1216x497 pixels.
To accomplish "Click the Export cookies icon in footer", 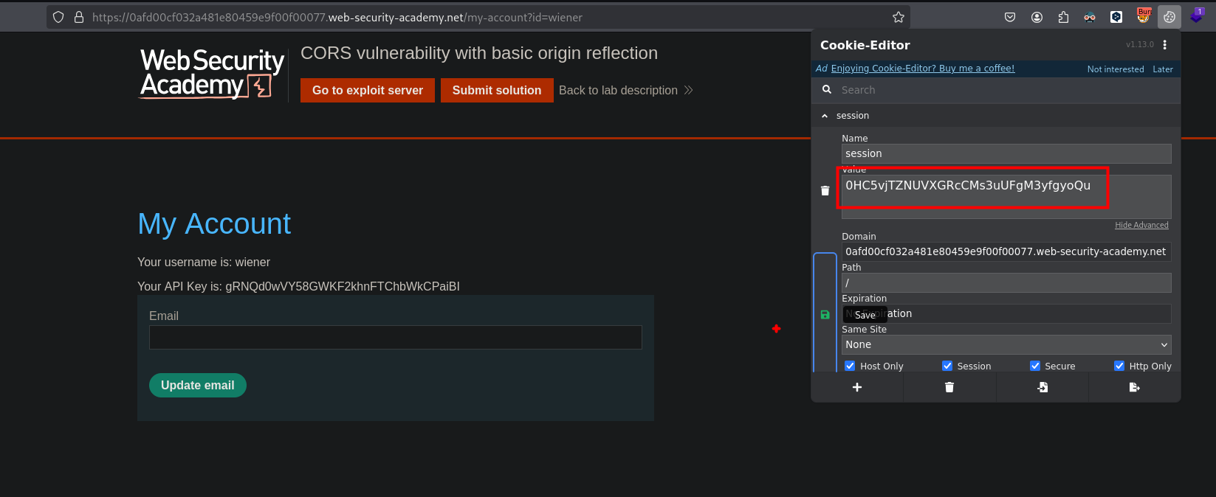I will (x=1134, y=387).
